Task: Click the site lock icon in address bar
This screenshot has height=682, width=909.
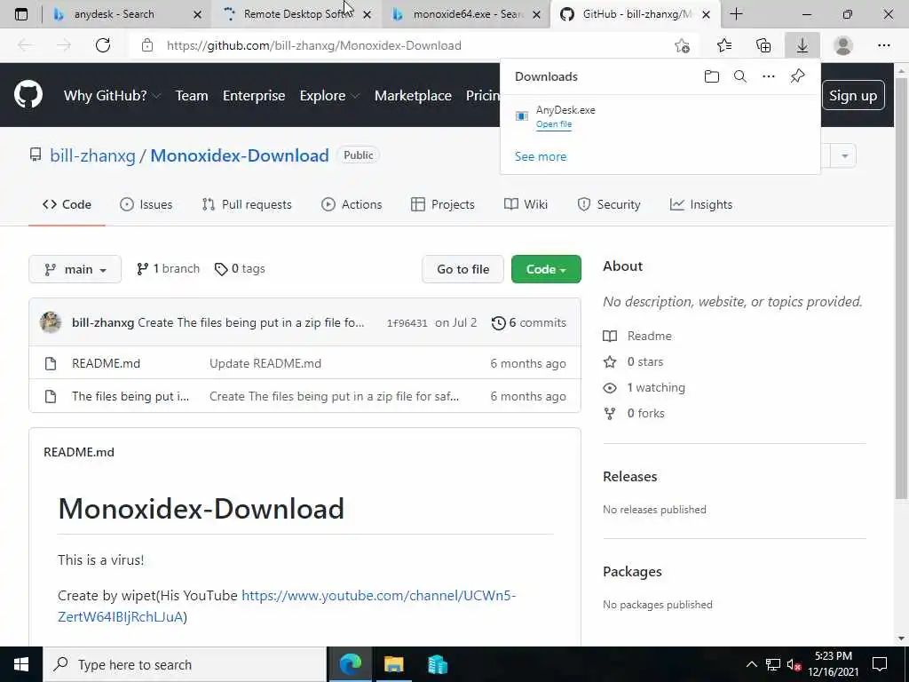Action: tap(147, 45)
